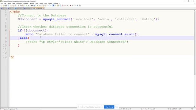Toggle INS insert mode in status bar
Image resolution: width=196 pixels, height=110 pixels.
point(192,109)
